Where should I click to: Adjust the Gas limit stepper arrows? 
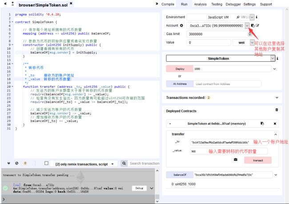250,34
